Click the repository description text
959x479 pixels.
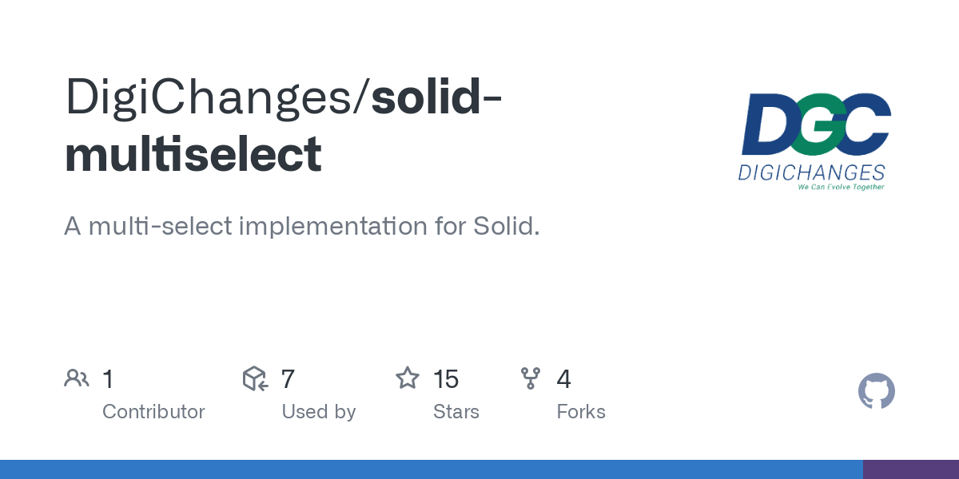coord(302,226)
